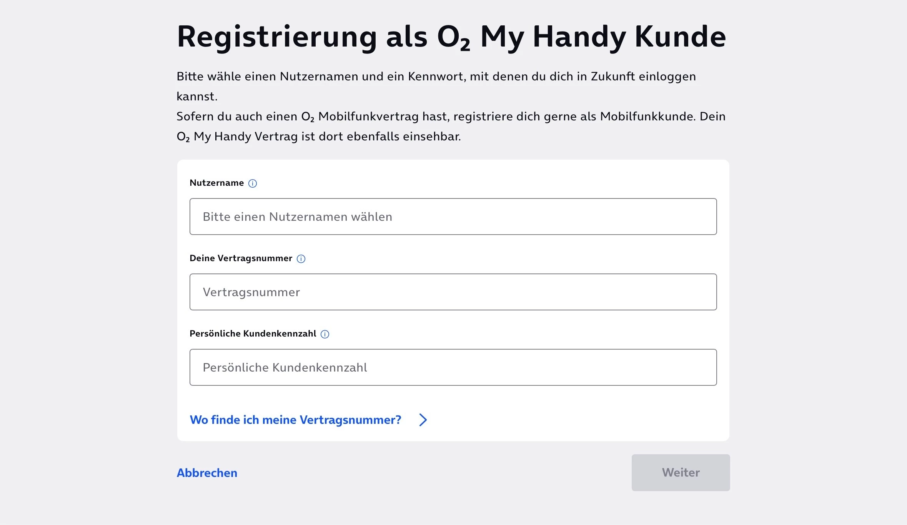907x525 pixels.
Task: Click the word "Mobilfunkkunde." in the description
Action: [x=648, y=116]
